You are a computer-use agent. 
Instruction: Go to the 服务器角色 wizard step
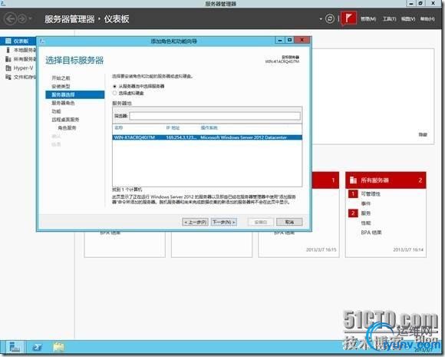coord(63,103)
